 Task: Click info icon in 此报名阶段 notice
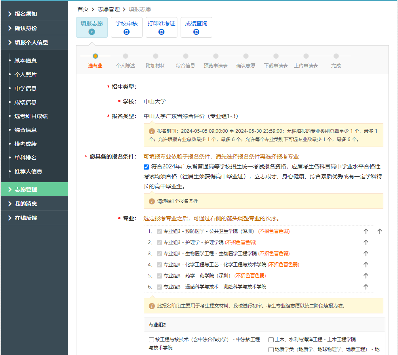pos(152,306)
